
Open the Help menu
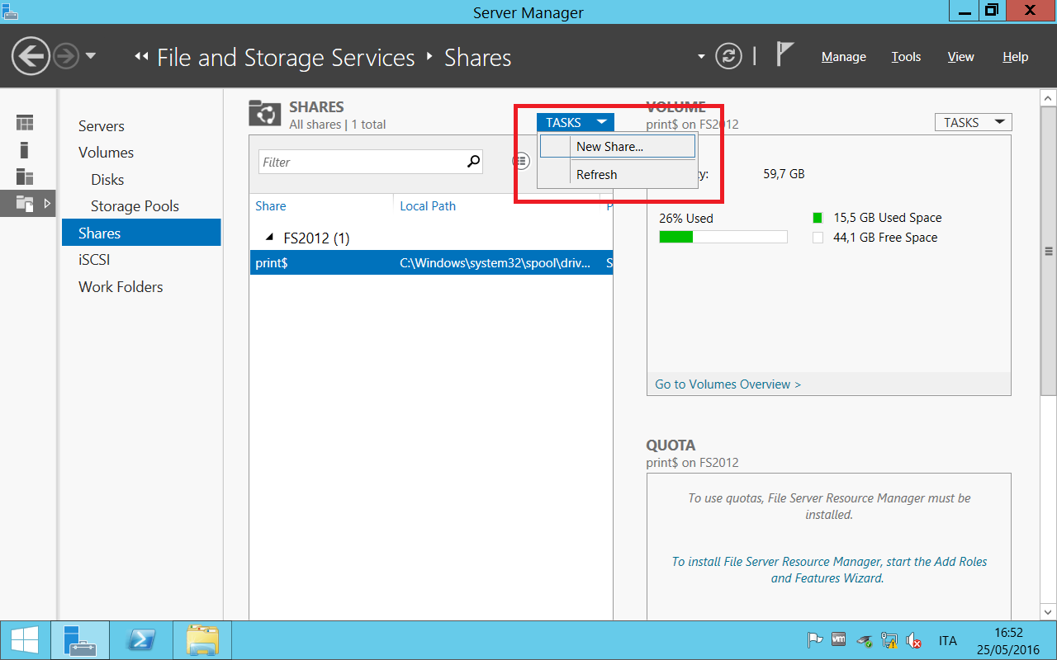[x=1015, y=57]
